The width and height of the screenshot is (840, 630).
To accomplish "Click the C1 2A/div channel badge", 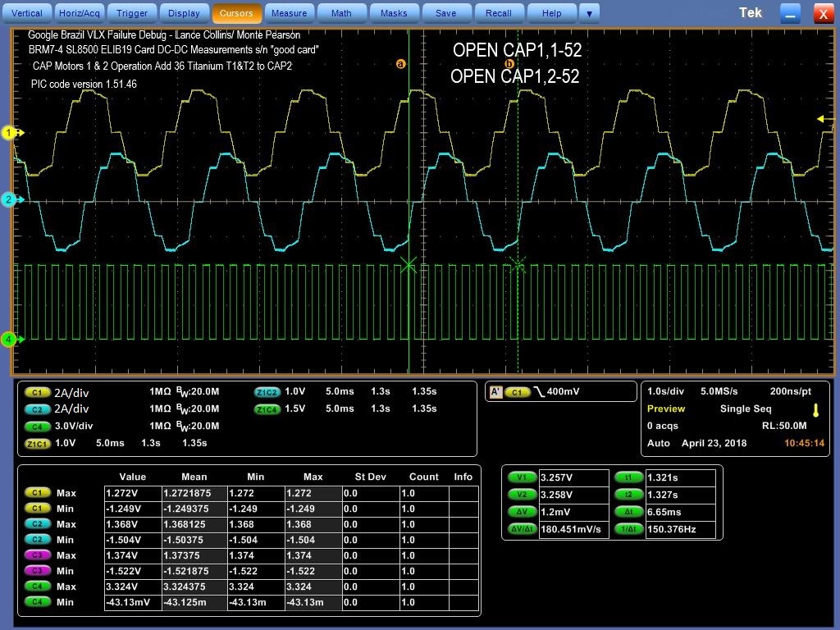I will tap(37, 392).
